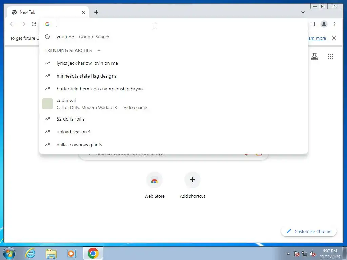
Task: Click the network tray icon
Action: pyautogui.click(x=305, y=254)
